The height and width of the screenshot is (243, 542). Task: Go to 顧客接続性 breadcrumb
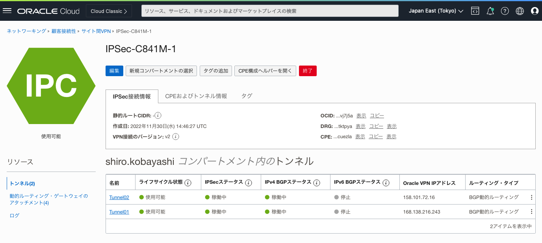click(64, 31)
